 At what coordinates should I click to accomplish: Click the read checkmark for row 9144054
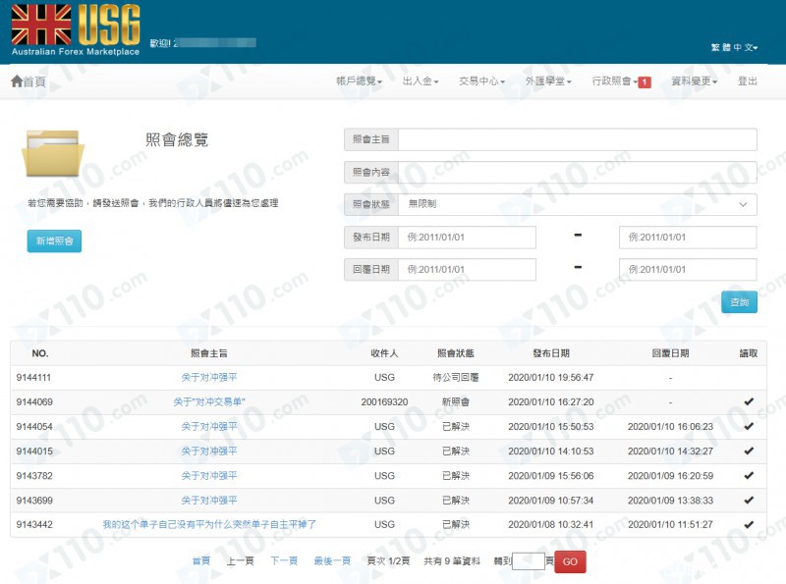749,426
